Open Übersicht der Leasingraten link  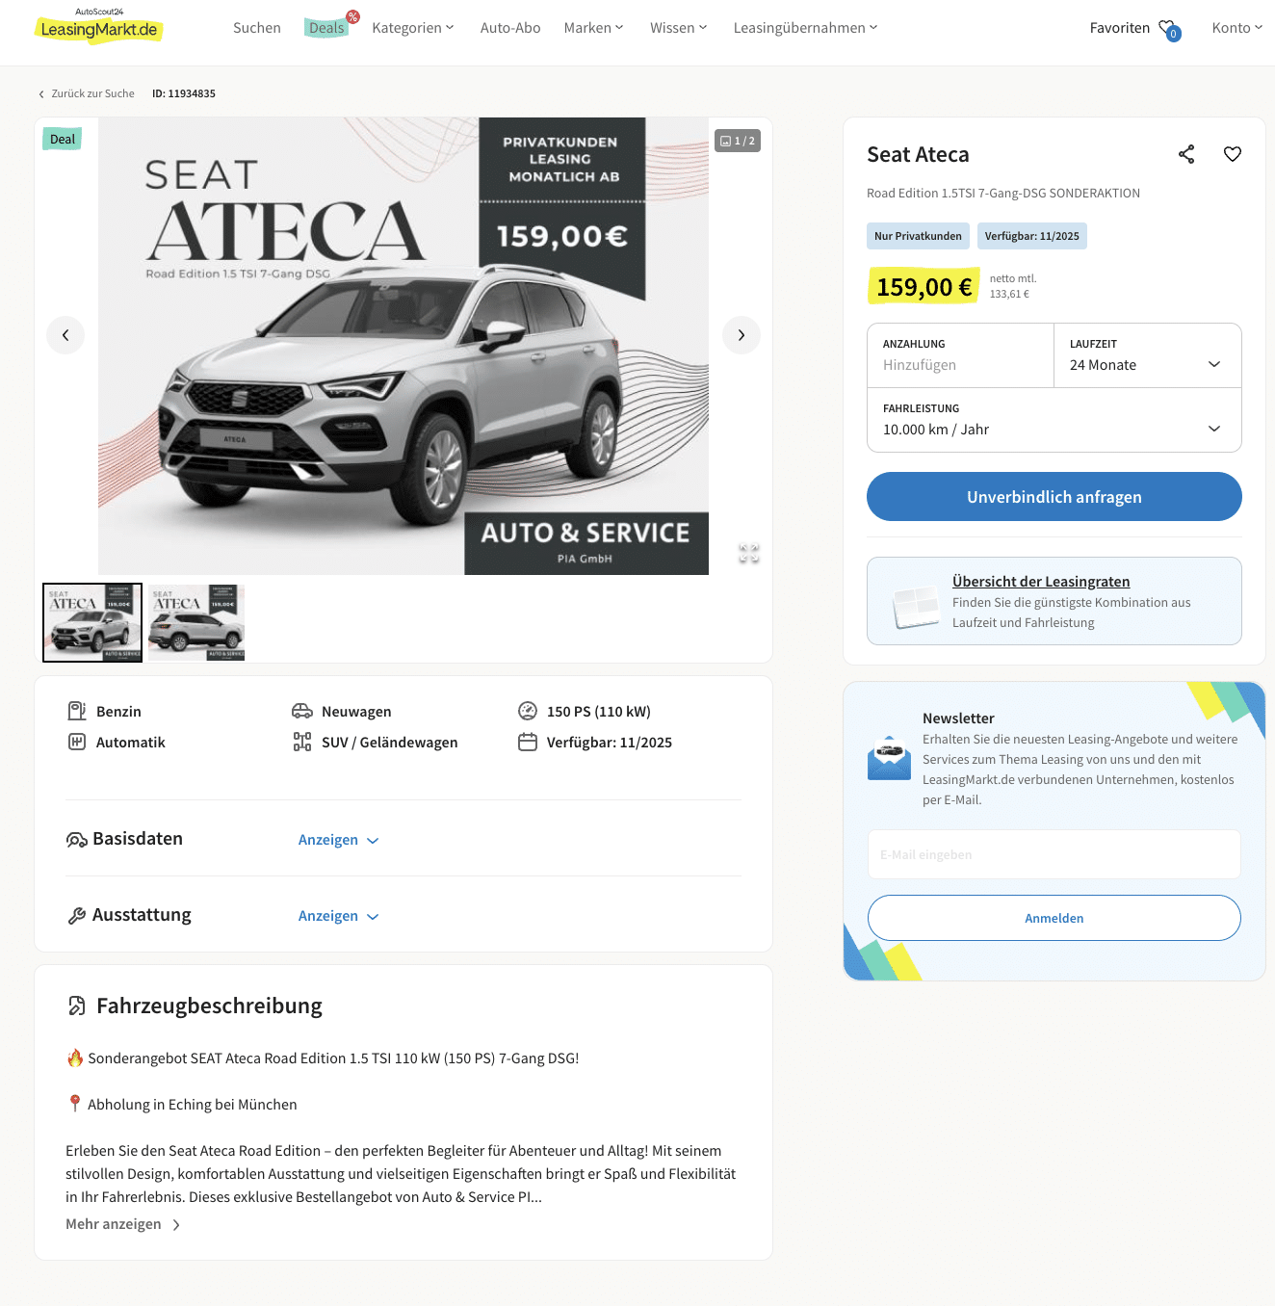[1041, 582]
